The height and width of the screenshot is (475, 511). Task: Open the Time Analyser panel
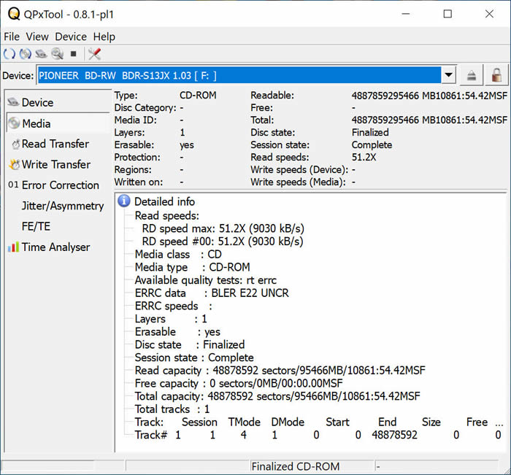(x=55, y=247)
